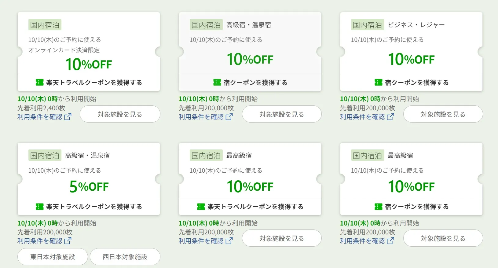Get the オンラインカード決済限定 楽天トラベルクーポン

(x=89, y=83)
